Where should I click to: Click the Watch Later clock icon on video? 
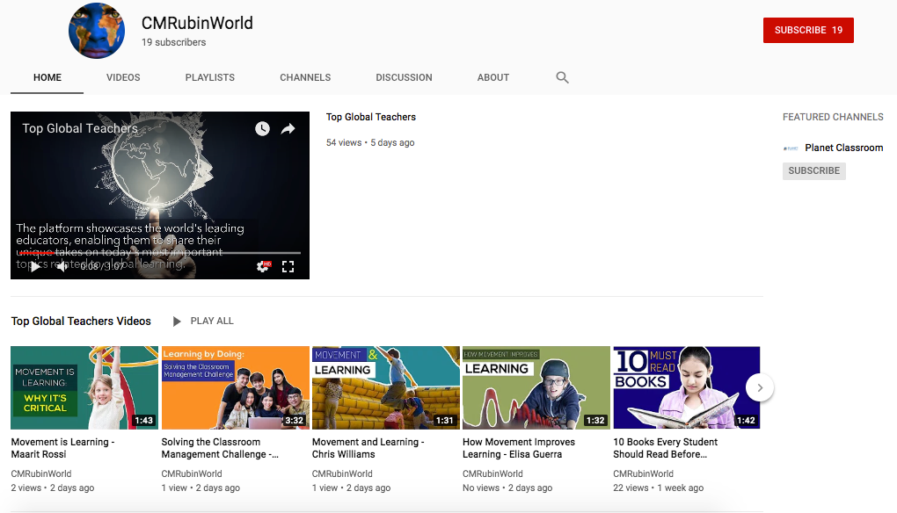click(x=262, y=128)
